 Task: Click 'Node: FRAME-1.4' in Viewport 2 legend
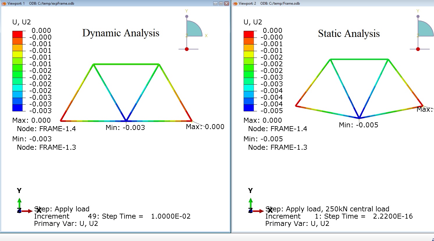pyautogui.click(x=278, y=129)
